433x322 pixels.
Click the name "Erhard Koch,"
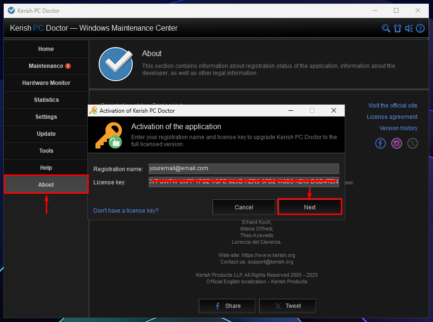coord(257,222)
